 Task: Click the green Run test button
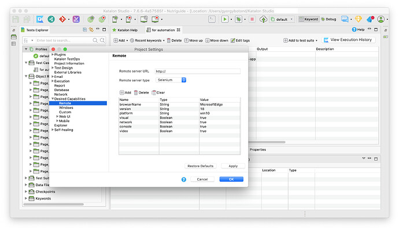click(x=225, y=19)
